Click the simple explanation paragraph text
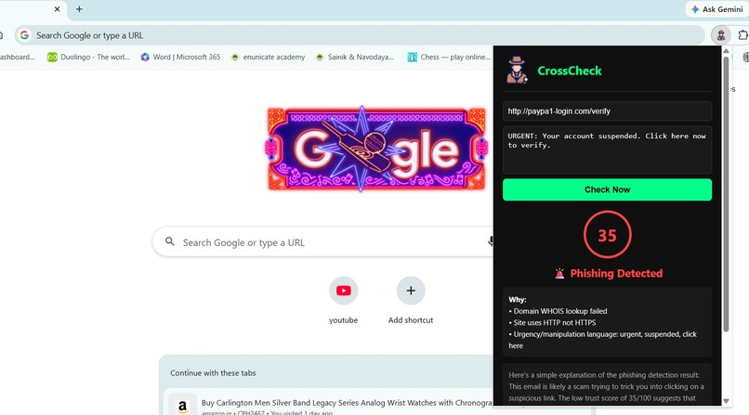Viewport: 749px width, 415px height. coord(607,386)
